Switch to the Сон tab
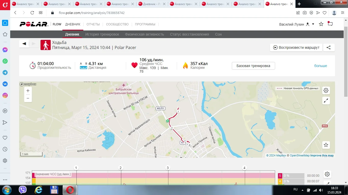This screenshot has width=348, height=195. pos(218,34)
